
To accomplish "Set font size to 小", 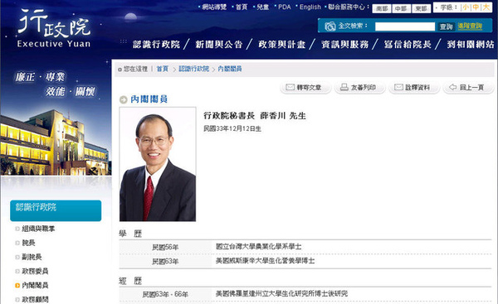I will click(466, 7).
